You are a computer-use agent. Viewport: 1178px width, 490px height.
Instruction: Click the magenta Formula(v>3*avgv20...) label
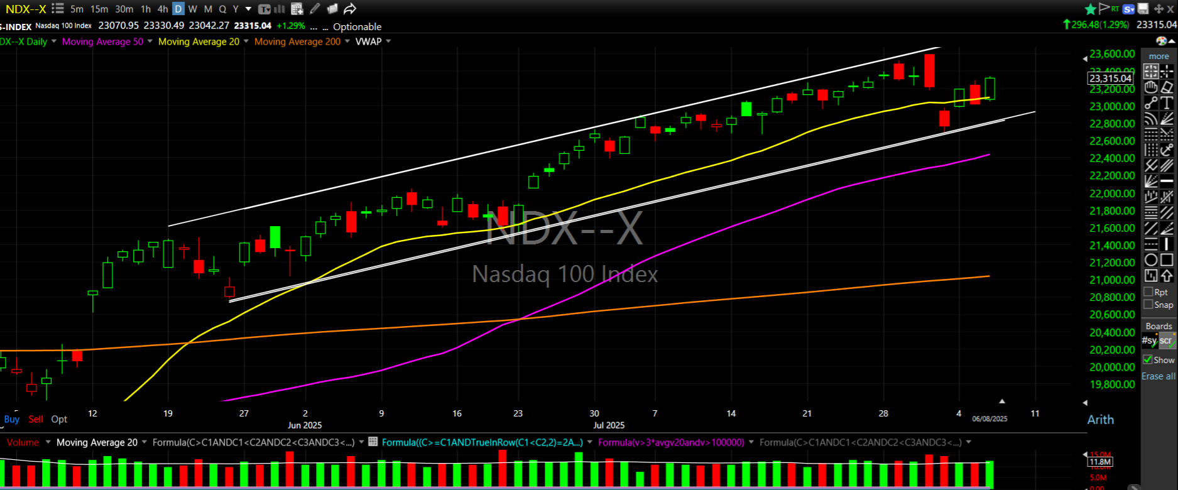coord(671,442)
